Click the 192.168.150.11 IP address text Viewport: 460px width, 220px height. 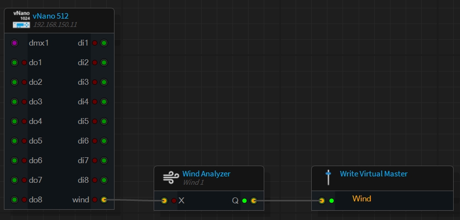[55, 24]
